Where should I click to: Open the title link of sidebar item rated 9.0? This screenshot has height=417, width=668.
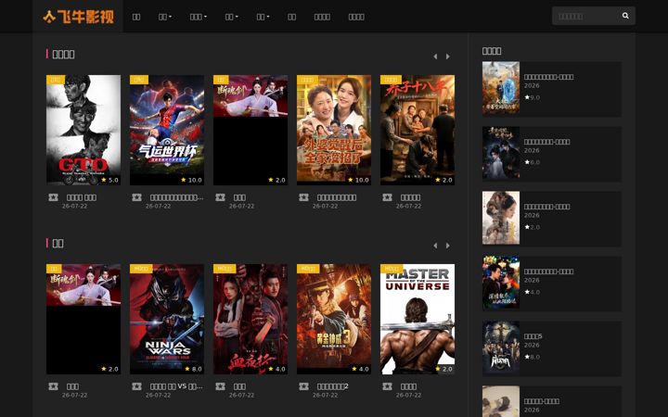[x=548, y=77]
